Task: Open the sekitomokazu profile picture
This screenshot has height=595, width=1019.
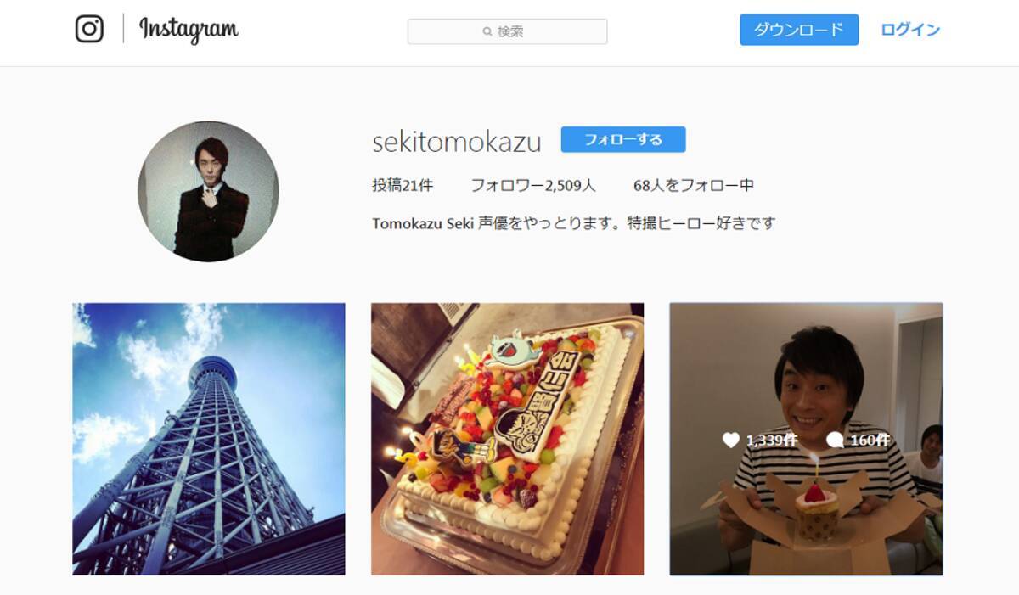Action: (208, 191)
